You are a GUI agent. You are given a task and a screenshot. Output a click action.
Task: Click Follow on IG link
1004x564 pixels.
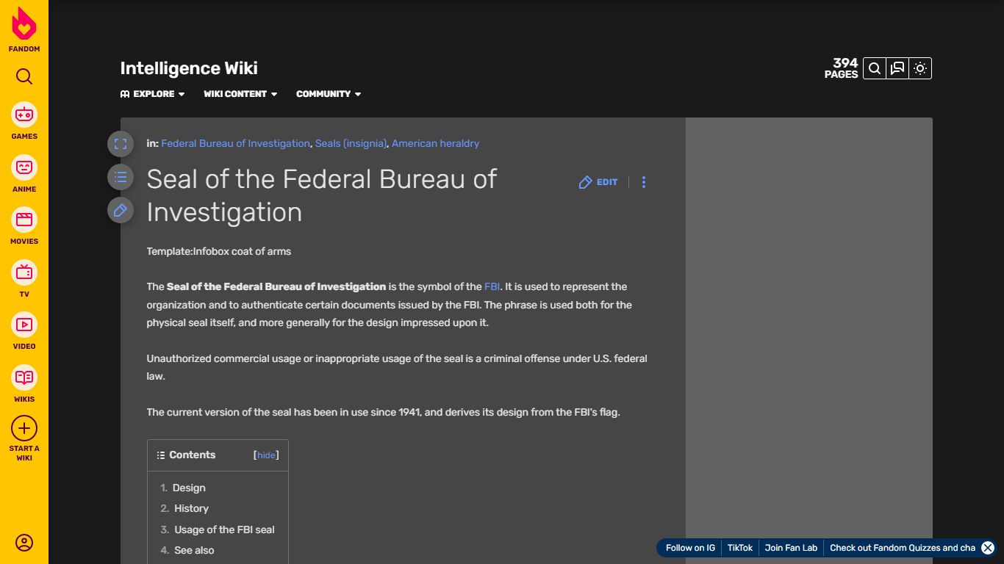click(690, 548)
